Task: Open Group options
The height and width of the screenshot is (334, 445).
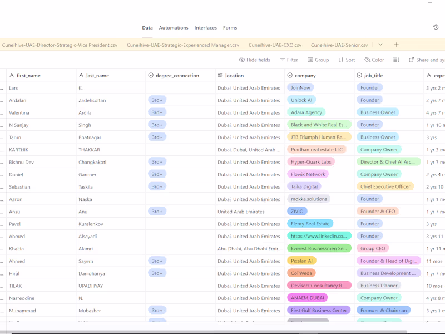Action: coord(318,60)
